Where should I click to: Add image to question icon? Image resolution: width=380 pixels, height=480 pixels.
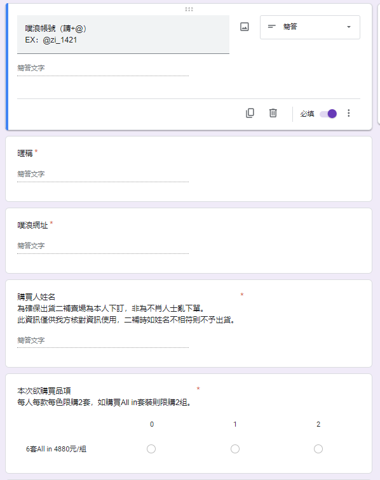pyautogui.click(x=244, y=27)
